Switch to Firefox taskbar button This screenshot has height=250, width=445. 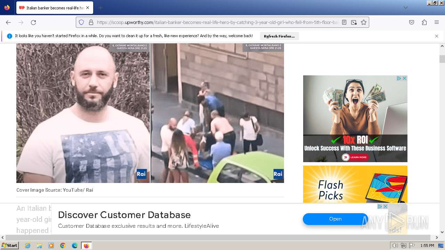[86, 245]
